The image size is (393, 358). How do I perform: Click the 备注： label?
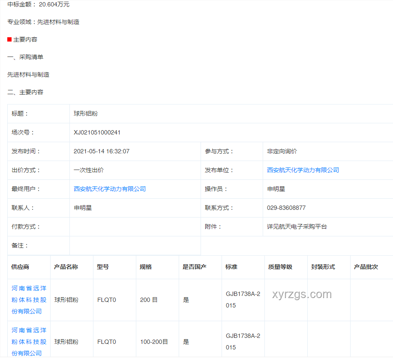click(x=20, y=245)
